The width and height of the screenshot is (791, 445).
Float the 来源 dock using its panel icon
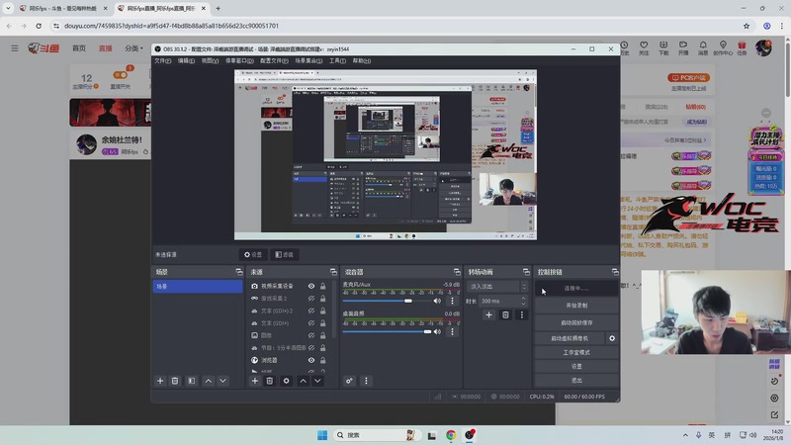pyautogui.click(x=333, y=272)
